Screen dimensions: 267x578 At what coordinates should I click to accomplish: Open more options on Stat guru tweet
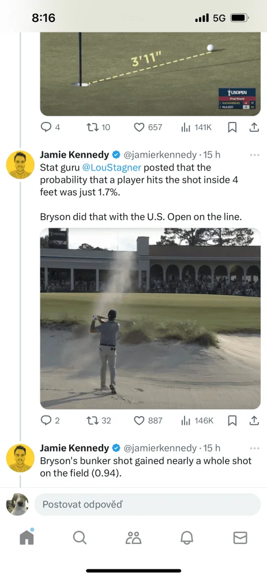point(254,155)
